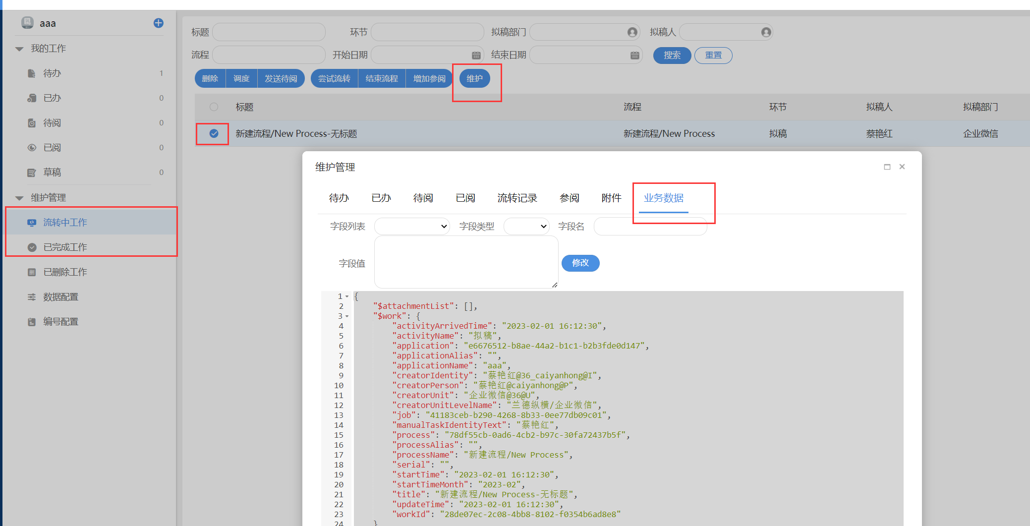Click the calendar icon in 开始日期 field
Image resolution: width=1030 pixels, height=526 pixels.
click(x=476, y=55)
